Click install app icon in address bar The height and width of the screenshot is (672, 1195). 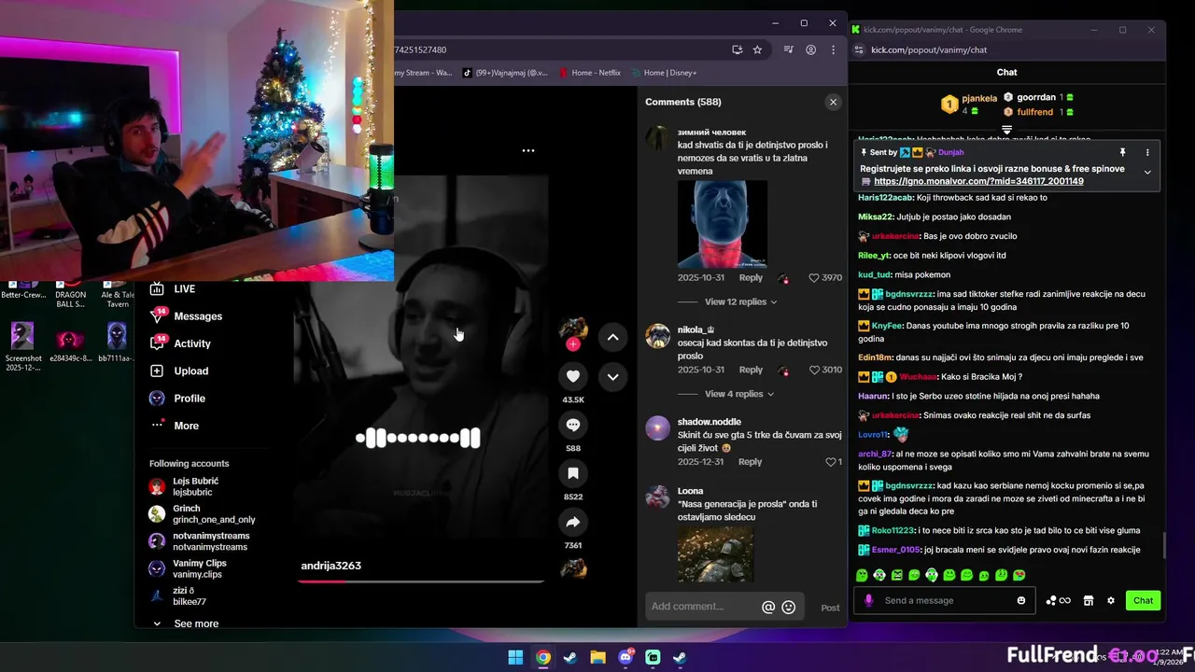click(737, 49)
